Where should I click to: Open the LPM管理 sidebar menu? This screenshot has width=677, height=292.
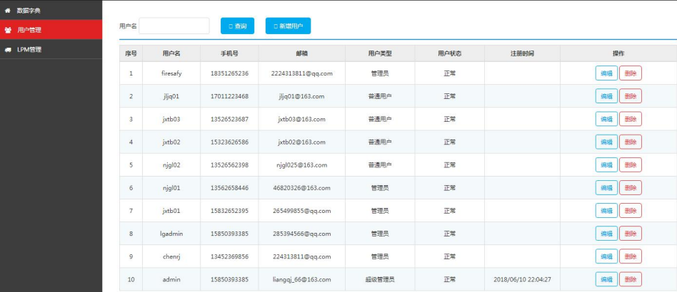[x=29, y=49]
